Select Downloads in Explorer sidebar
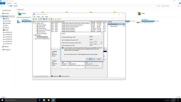This screenshot has height=102, width=181. (x=8, y=23)
